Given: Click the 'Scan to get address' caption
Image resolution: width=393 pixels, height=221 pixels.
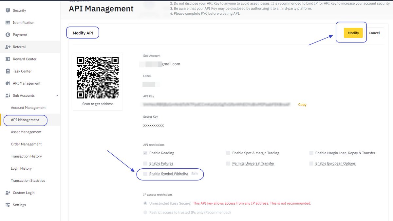Looking at the screenshot, I should pyautogui.click(x=98, y=104).
